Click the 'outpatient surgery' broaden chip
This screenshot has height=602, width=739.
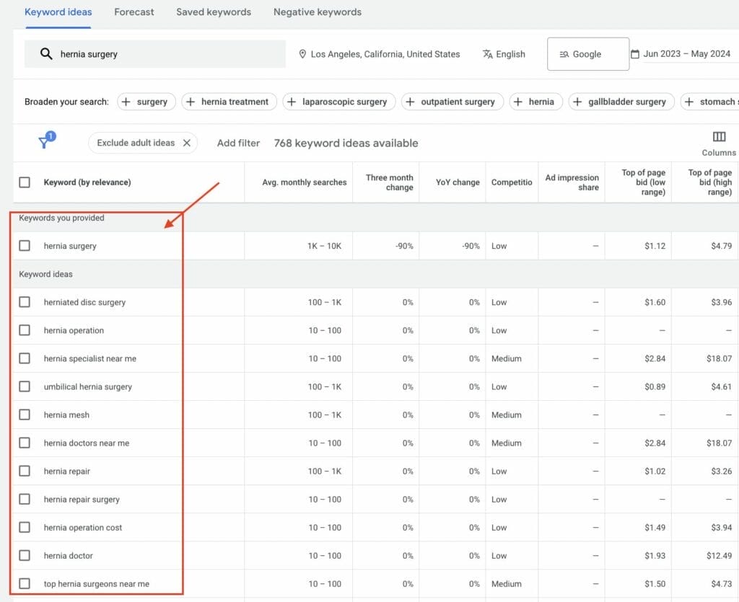point(451,102)
